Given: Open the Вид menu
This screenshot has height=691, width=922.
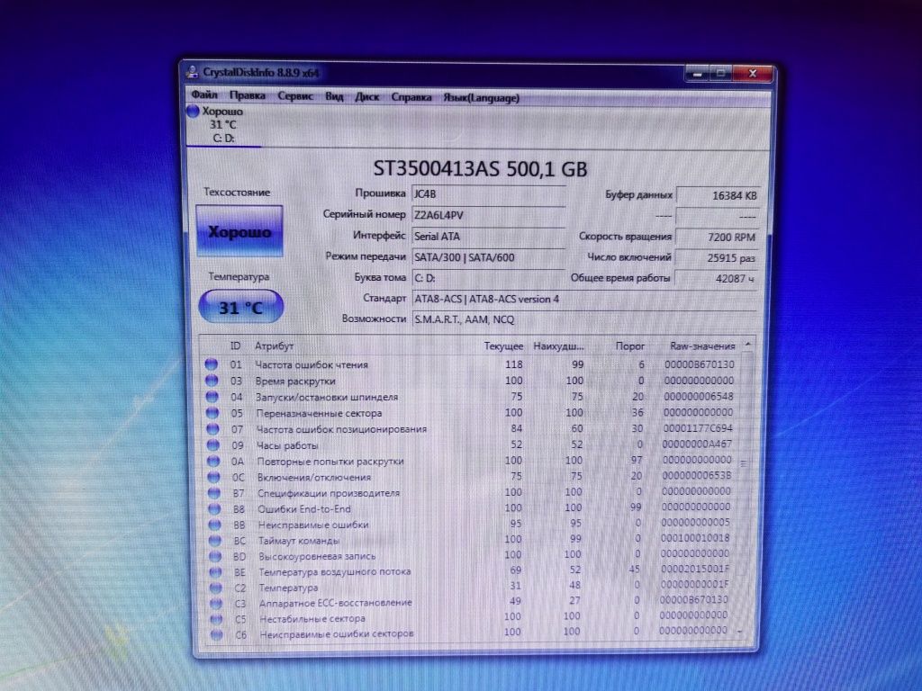Looking at the screenshot, I should 334,96.
